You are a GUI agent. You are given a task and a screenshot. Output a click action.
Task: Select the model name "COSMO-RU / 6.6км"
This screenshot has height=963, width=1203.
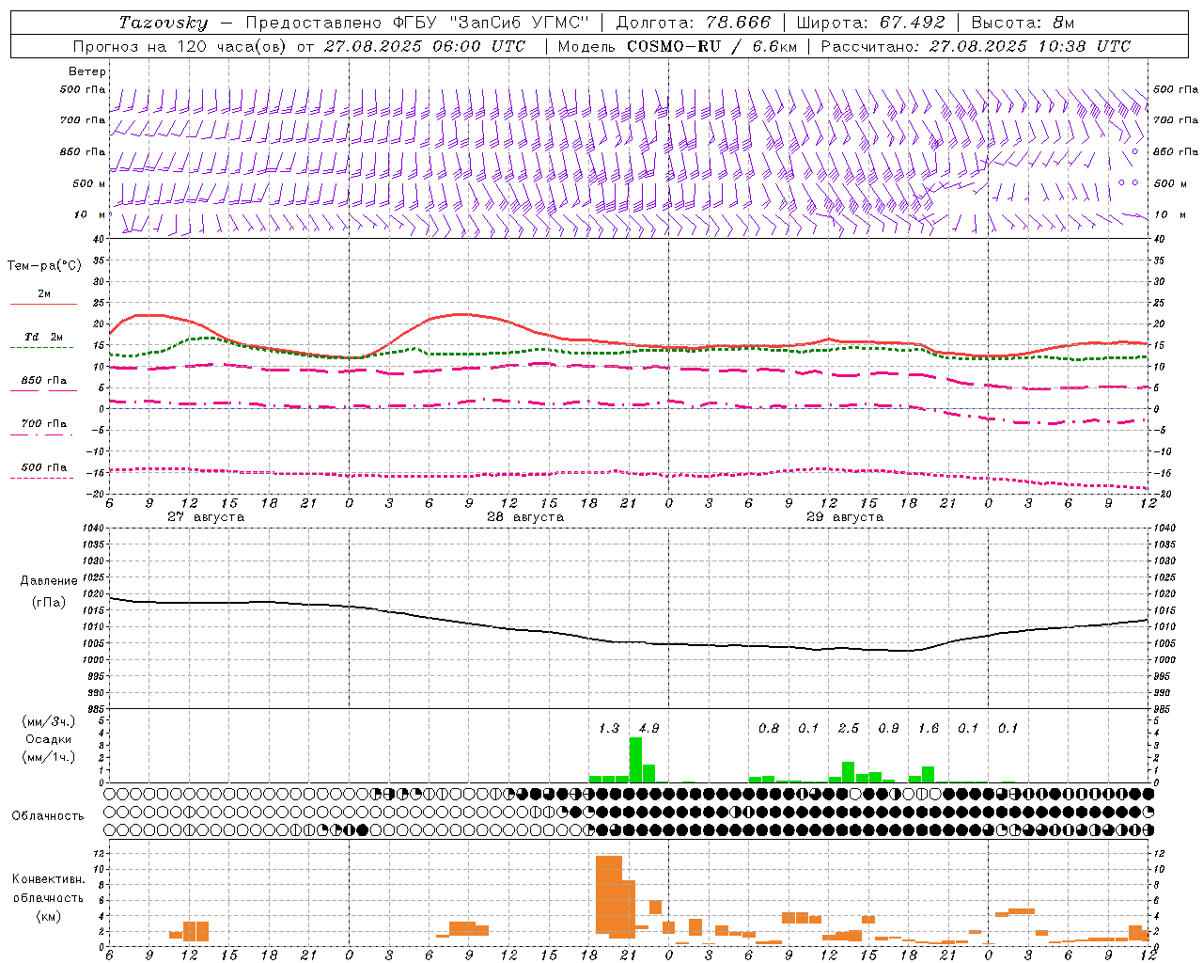pos(712,46)
